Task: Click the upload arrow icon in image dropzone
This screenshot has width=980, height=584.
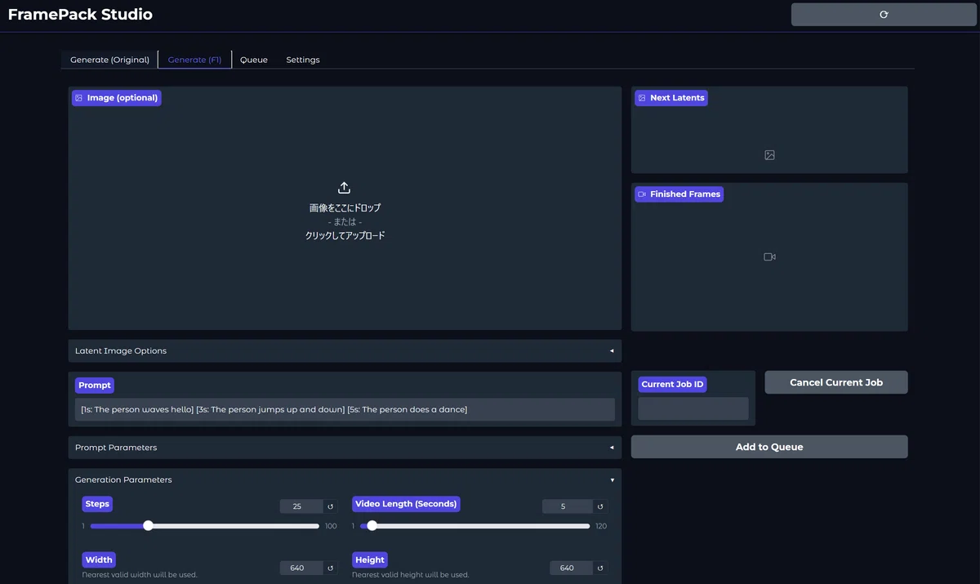Action: pyautogui.click(x=344, y=188)
